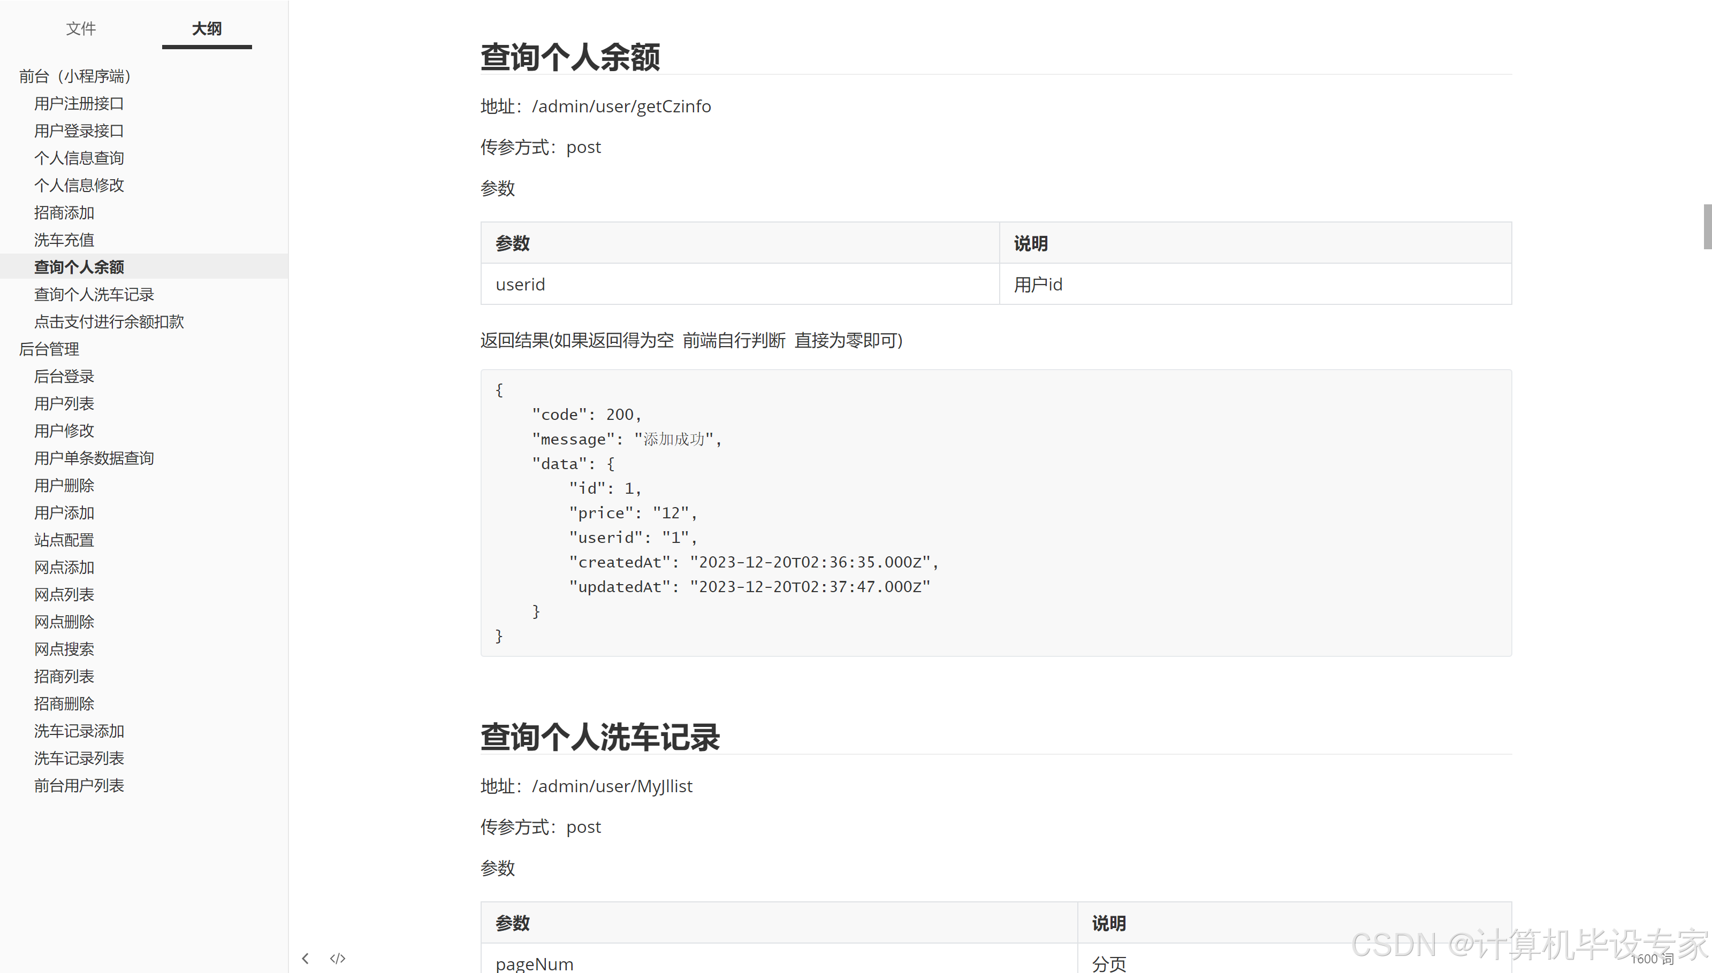Select 查询个人洗车记录 in the outline
Image resolution: width=1712 pixels, height=973 pixels.
coord(94,295)
